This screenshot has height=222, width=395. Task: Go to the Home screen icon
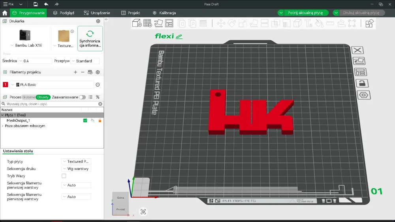click(5, 13)
